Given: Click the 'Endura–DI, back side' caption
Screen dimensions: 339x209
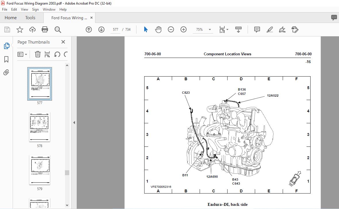Looking at the screenshot, I should pyautogui.click(x=228, y=204).
